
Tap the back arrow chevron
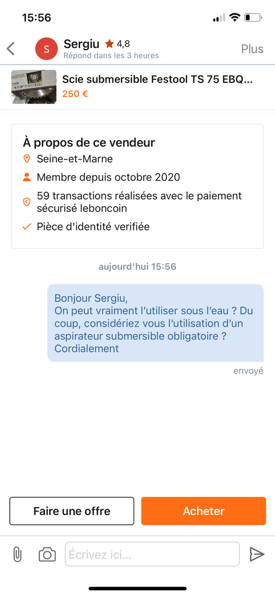tap(10, 49)
